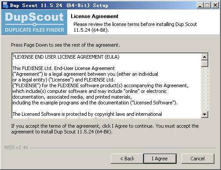Accept the license with I Agree
The height and width of the screenshot is (170, 221).
pos(160,159)
